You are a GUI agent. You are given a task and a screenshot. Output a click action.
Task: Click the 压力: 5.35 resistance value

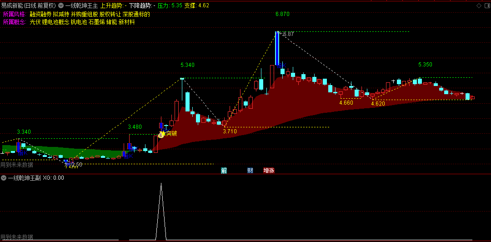(x=170, y=5)
